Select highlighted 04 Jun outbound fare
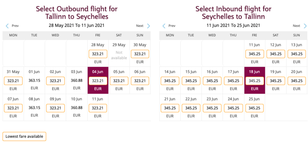The image size is (308, 145). (98, 81)
